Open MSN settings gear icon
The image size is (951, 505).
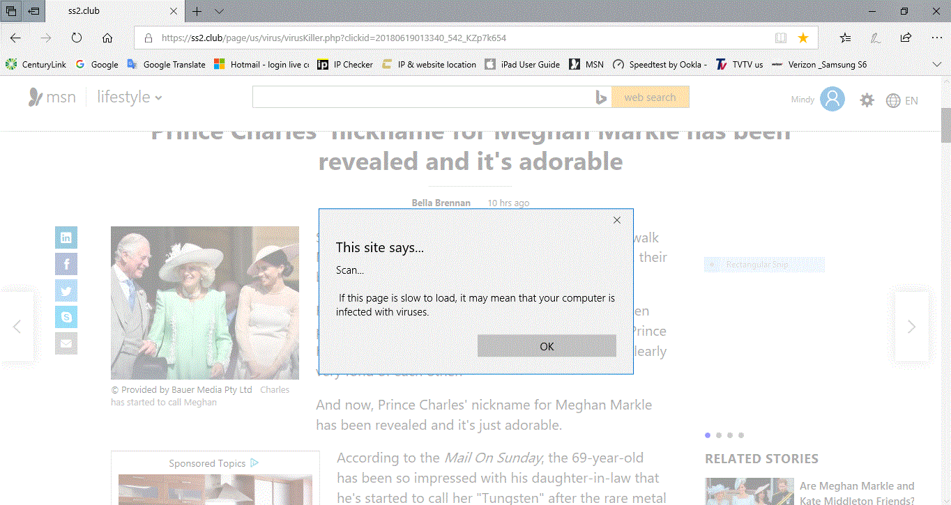point(867,100)
